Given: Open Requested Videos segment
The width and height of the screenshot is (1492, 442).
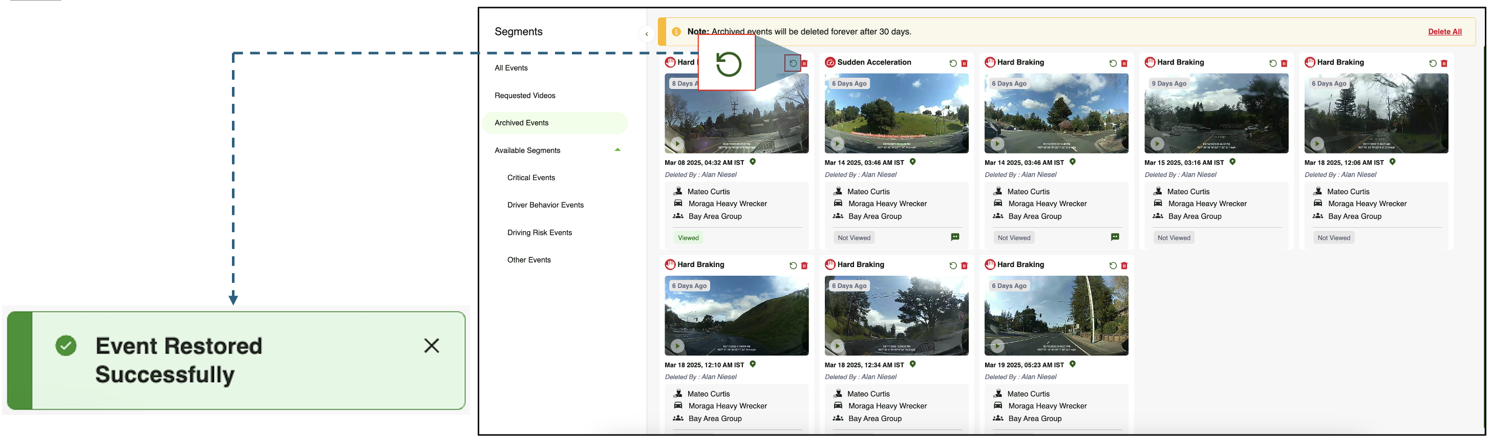Looking at the screenshot, I should coord(525,96).
